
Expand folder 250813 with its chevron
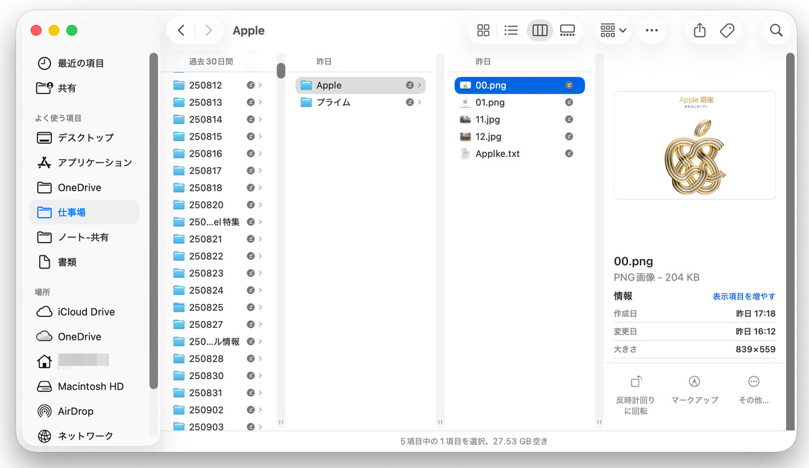click(260, 103)
